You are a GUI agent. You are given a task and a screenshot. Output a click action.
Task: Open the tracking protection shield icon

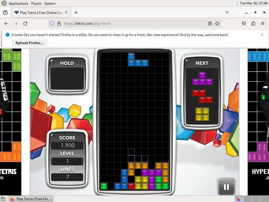[x=52, y=23]
